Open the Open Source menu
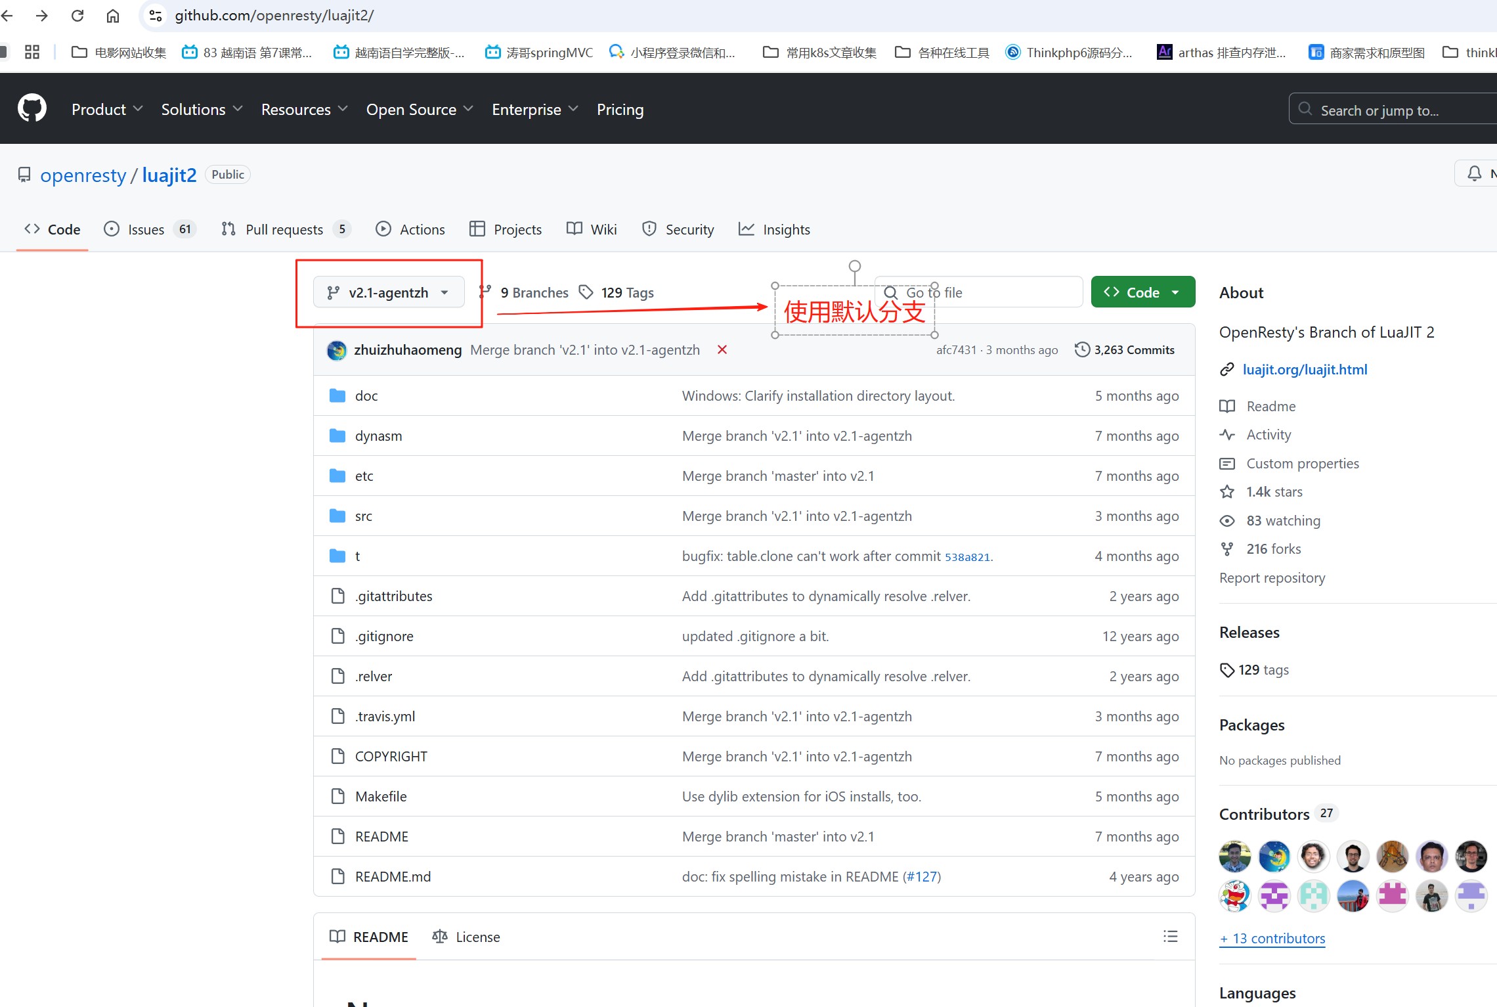The height and width of the screenshot is (1007, 1497). [419, 110]
